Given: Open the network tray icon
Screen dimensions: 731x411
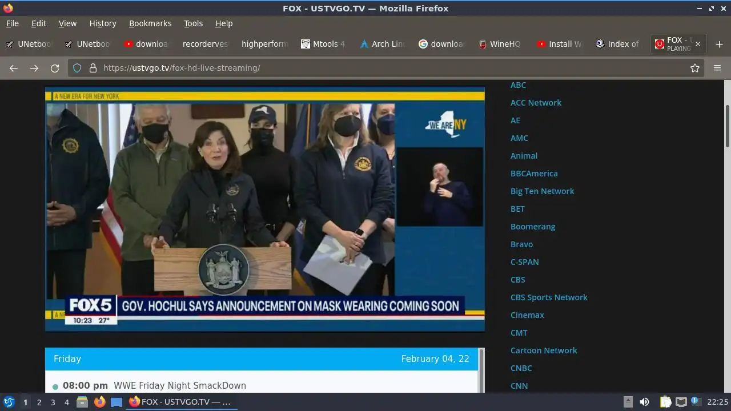Looking at the screenshot, I should (681, 402).
